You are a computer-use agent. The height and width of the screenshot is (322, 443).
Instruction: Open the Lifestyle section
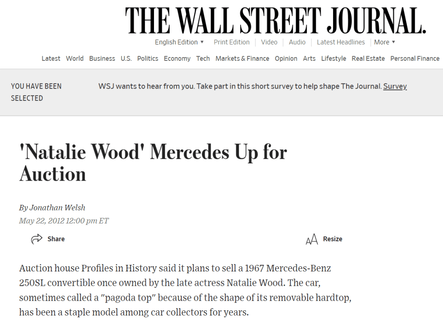click(334, 59)
